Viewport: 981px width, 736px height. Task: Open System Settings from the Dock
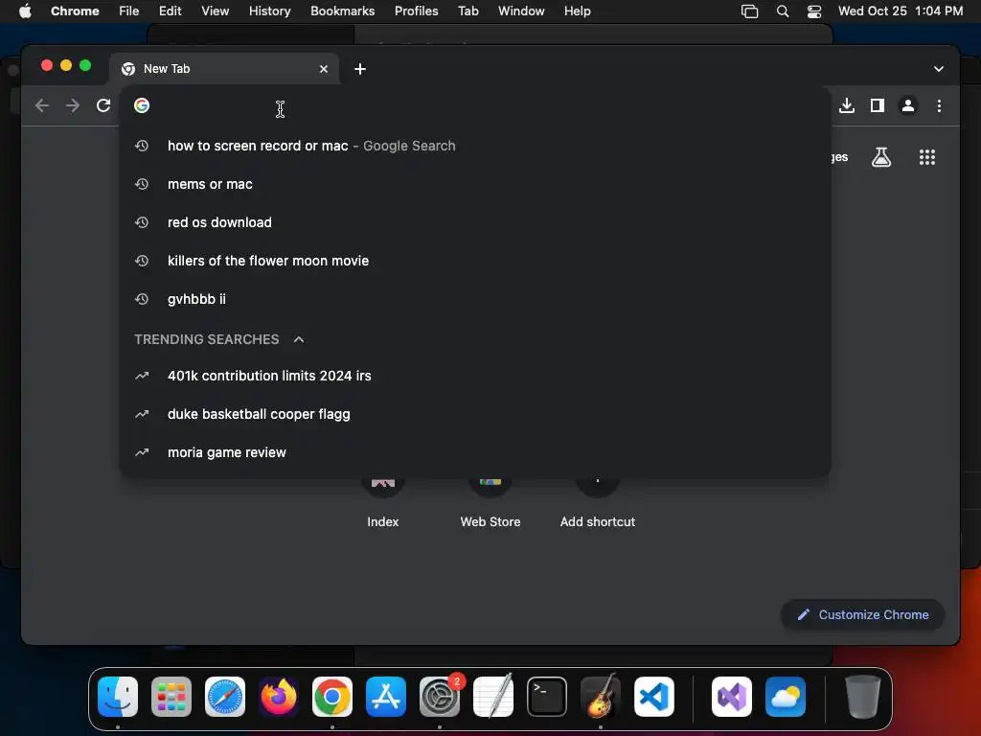(440, 697)
